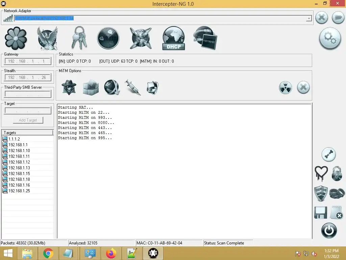The image size is (346, 260).
Task: Click the Heartbleed bleeding heart icon
Action: pyautogui.click(x=321, y=174)
